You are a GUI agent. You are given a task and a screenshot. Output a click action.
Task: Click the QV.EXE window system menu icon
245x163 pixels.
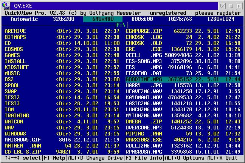[6, 6]
